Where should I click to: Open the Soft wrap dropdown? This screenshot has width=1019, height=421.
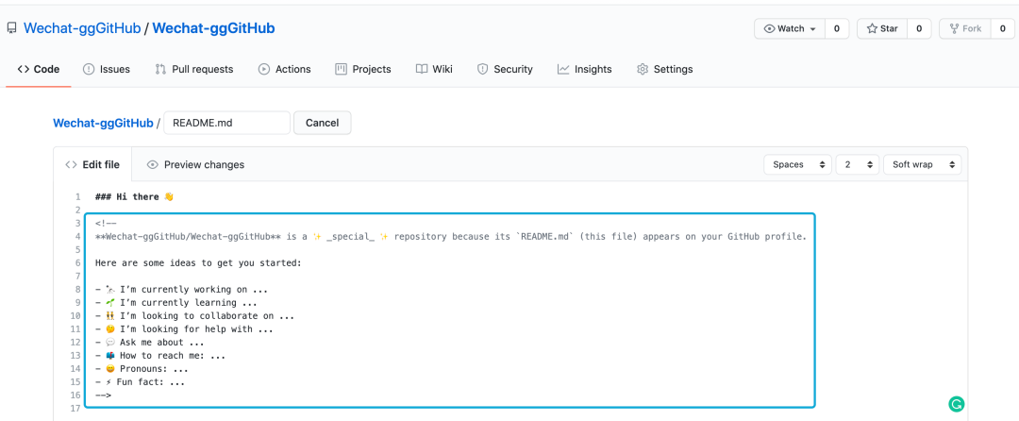[x=922, y=164]
